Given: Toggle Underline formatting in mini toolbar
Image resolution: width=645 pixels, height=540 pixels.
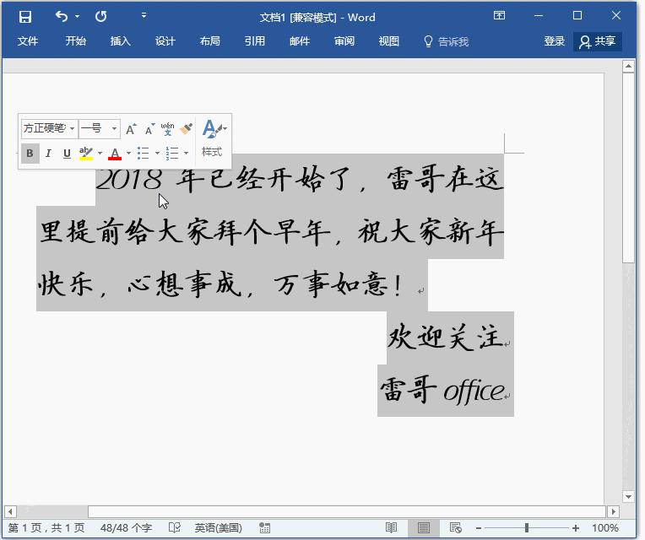Looking at the screenshot, I should point(67,154).
